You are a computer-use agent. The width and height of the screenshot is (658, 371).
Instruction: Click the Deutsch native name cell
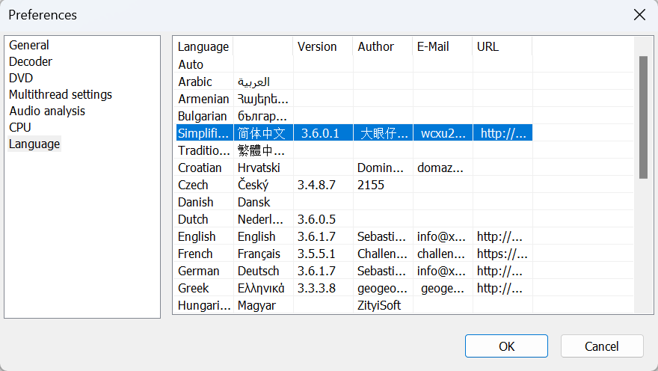pyautogui.click(x=258, y=271)
